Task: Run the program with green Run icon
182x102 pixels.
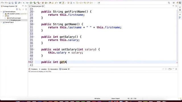Action: (x=31, y=3)
